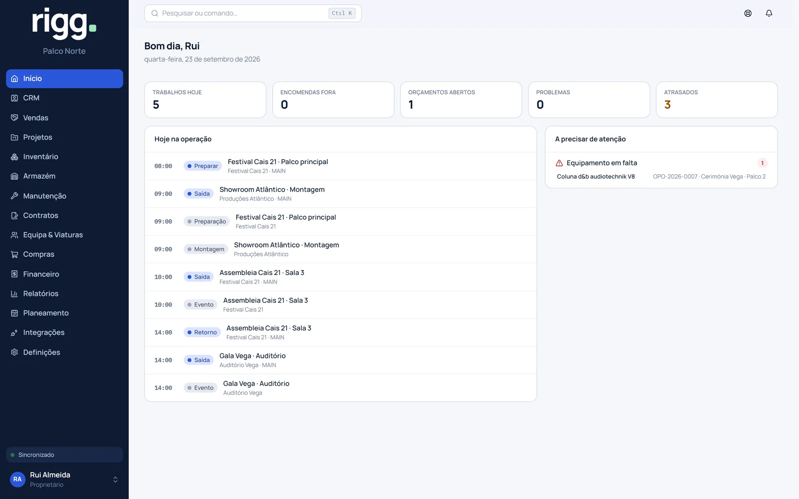
Task: Open the 14:00 Retorno Assembleia Cais 21 row
Action: click(x=340, y=332)
